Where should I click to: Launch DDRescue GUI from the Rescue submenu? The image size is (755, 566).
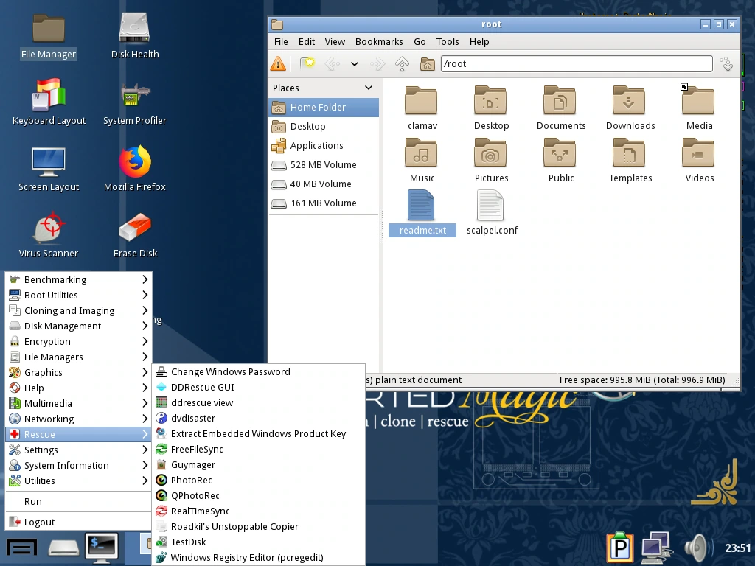click(259, 387)
